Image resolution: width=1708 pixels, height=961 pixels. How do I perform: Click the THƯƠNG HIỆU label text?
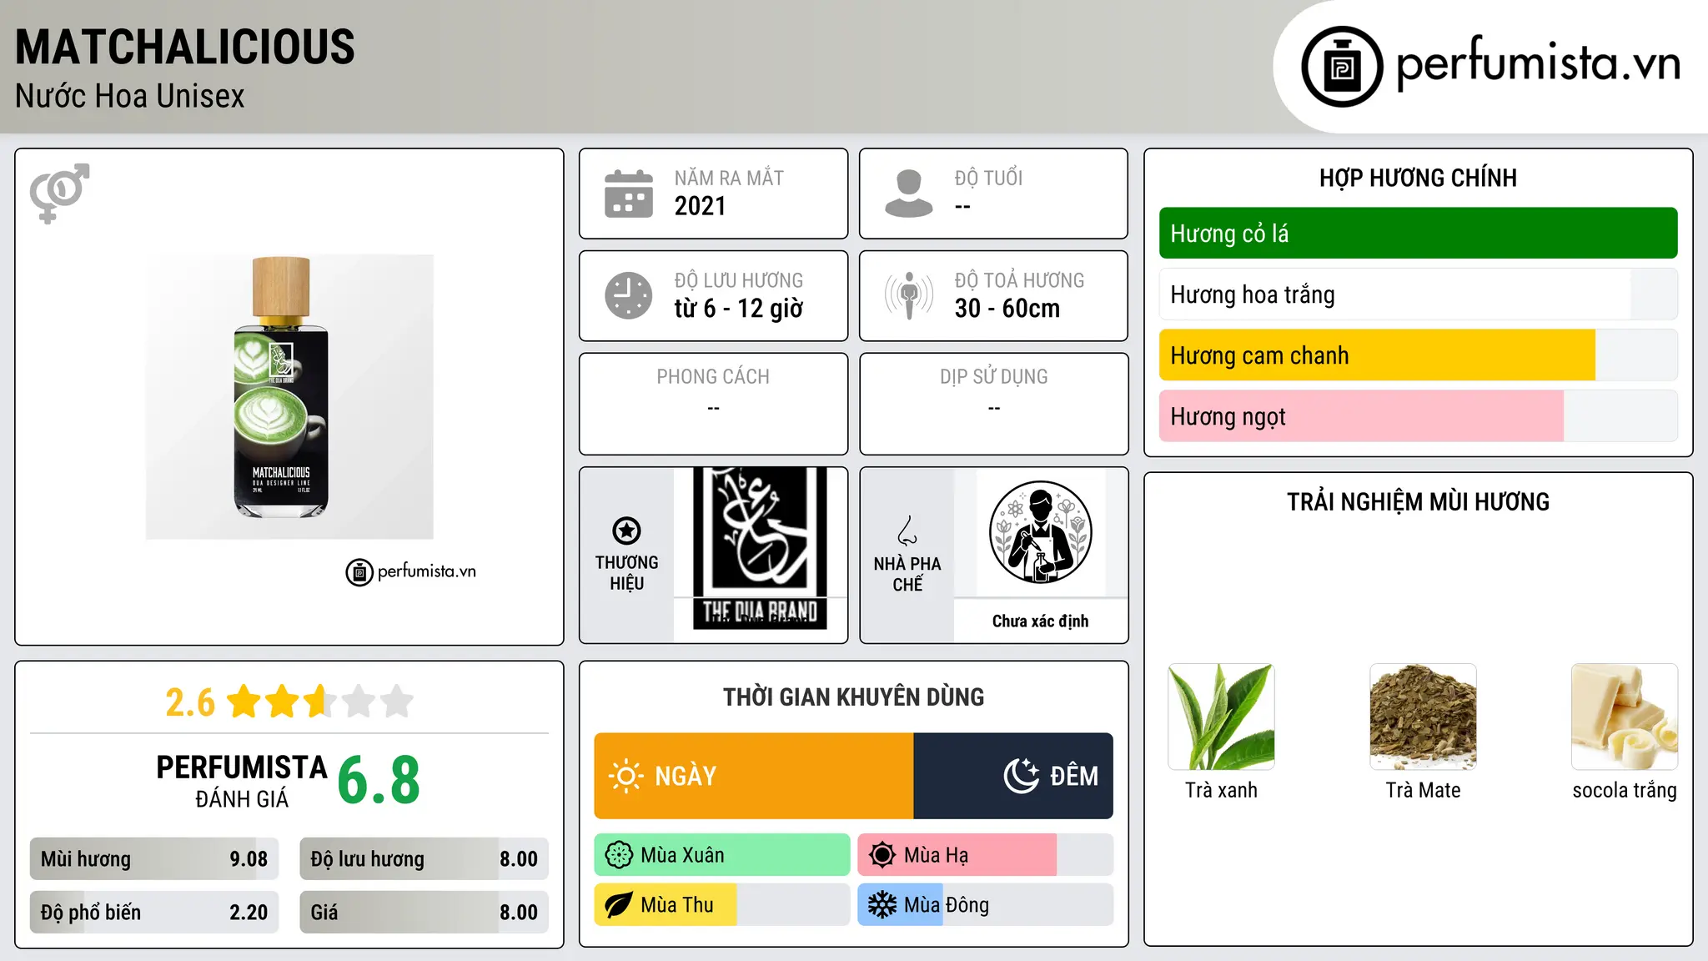pyautogui.click(x=626, y=573)
